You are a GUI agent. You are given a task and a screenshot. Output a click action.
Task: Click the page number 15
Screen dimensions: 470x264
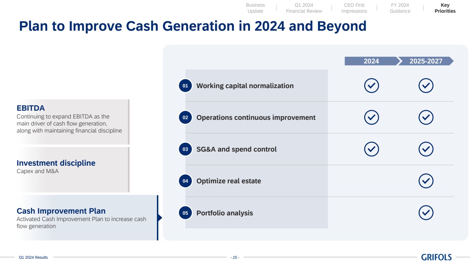pyautogui.click(x=235, y=258)
